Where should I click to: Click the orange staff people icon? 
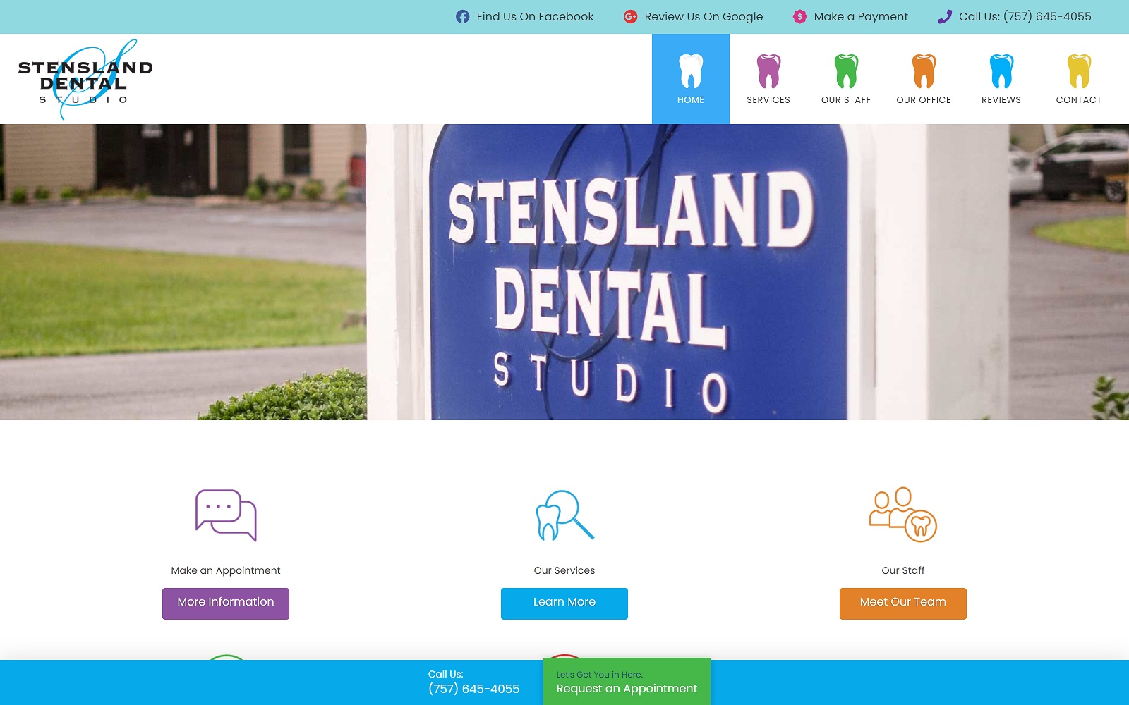[903, 515]
